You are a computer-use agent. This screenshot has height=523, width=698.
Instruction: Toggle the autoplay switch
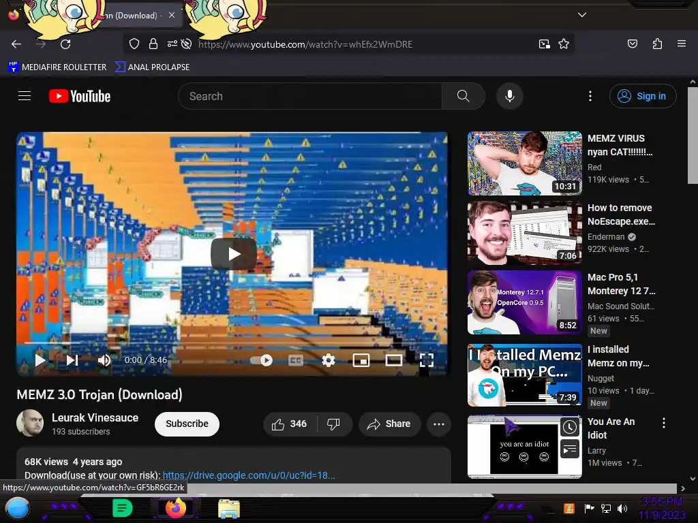click(261, 360)
